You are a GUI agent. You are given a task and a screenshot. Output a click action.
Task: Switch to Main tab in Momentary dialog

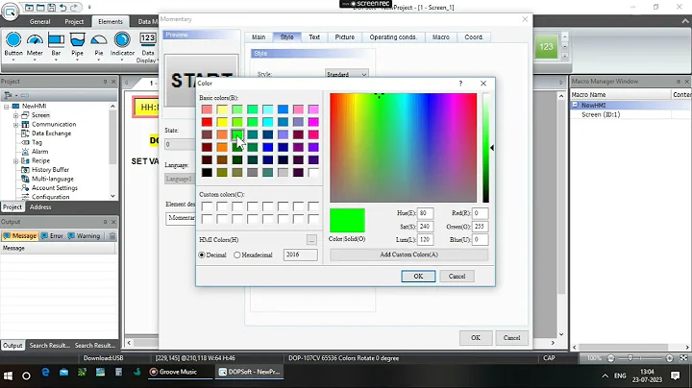point(259,37)
